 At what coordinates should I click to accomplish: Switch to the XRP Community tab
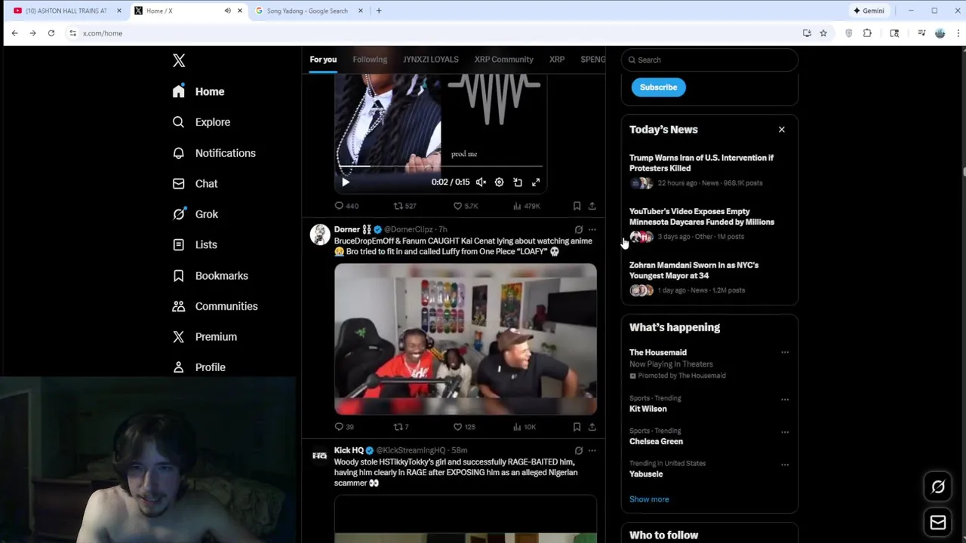(503, 60)
